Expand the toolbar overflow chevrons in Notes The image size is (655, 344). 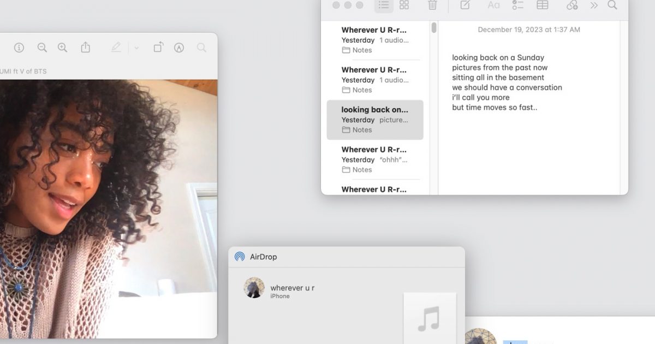point(594,5)
